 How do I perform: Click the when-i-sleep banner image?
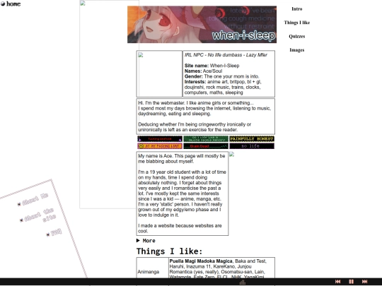point(202,24)
